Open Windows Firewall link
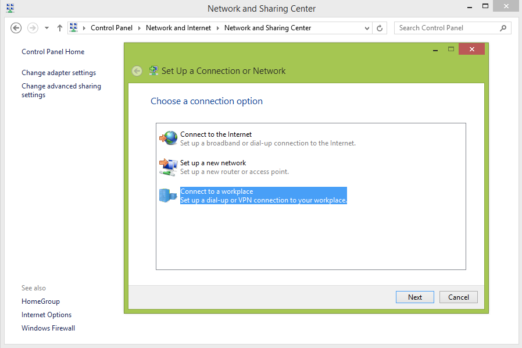 (x=48, y=328)
